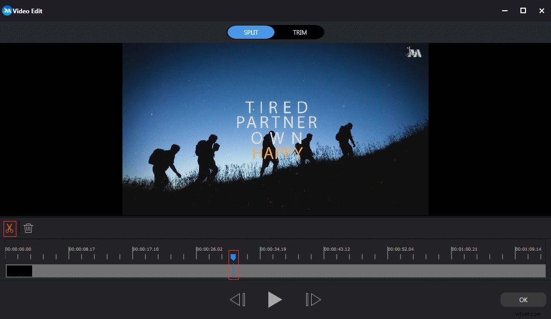This screenshot has height=319, width=551.
Task: Switch to the SPLIT tab
Action: [251, 33]
